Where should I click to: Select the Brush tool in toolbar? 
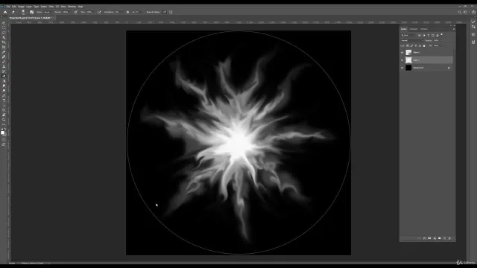(4, 62)
